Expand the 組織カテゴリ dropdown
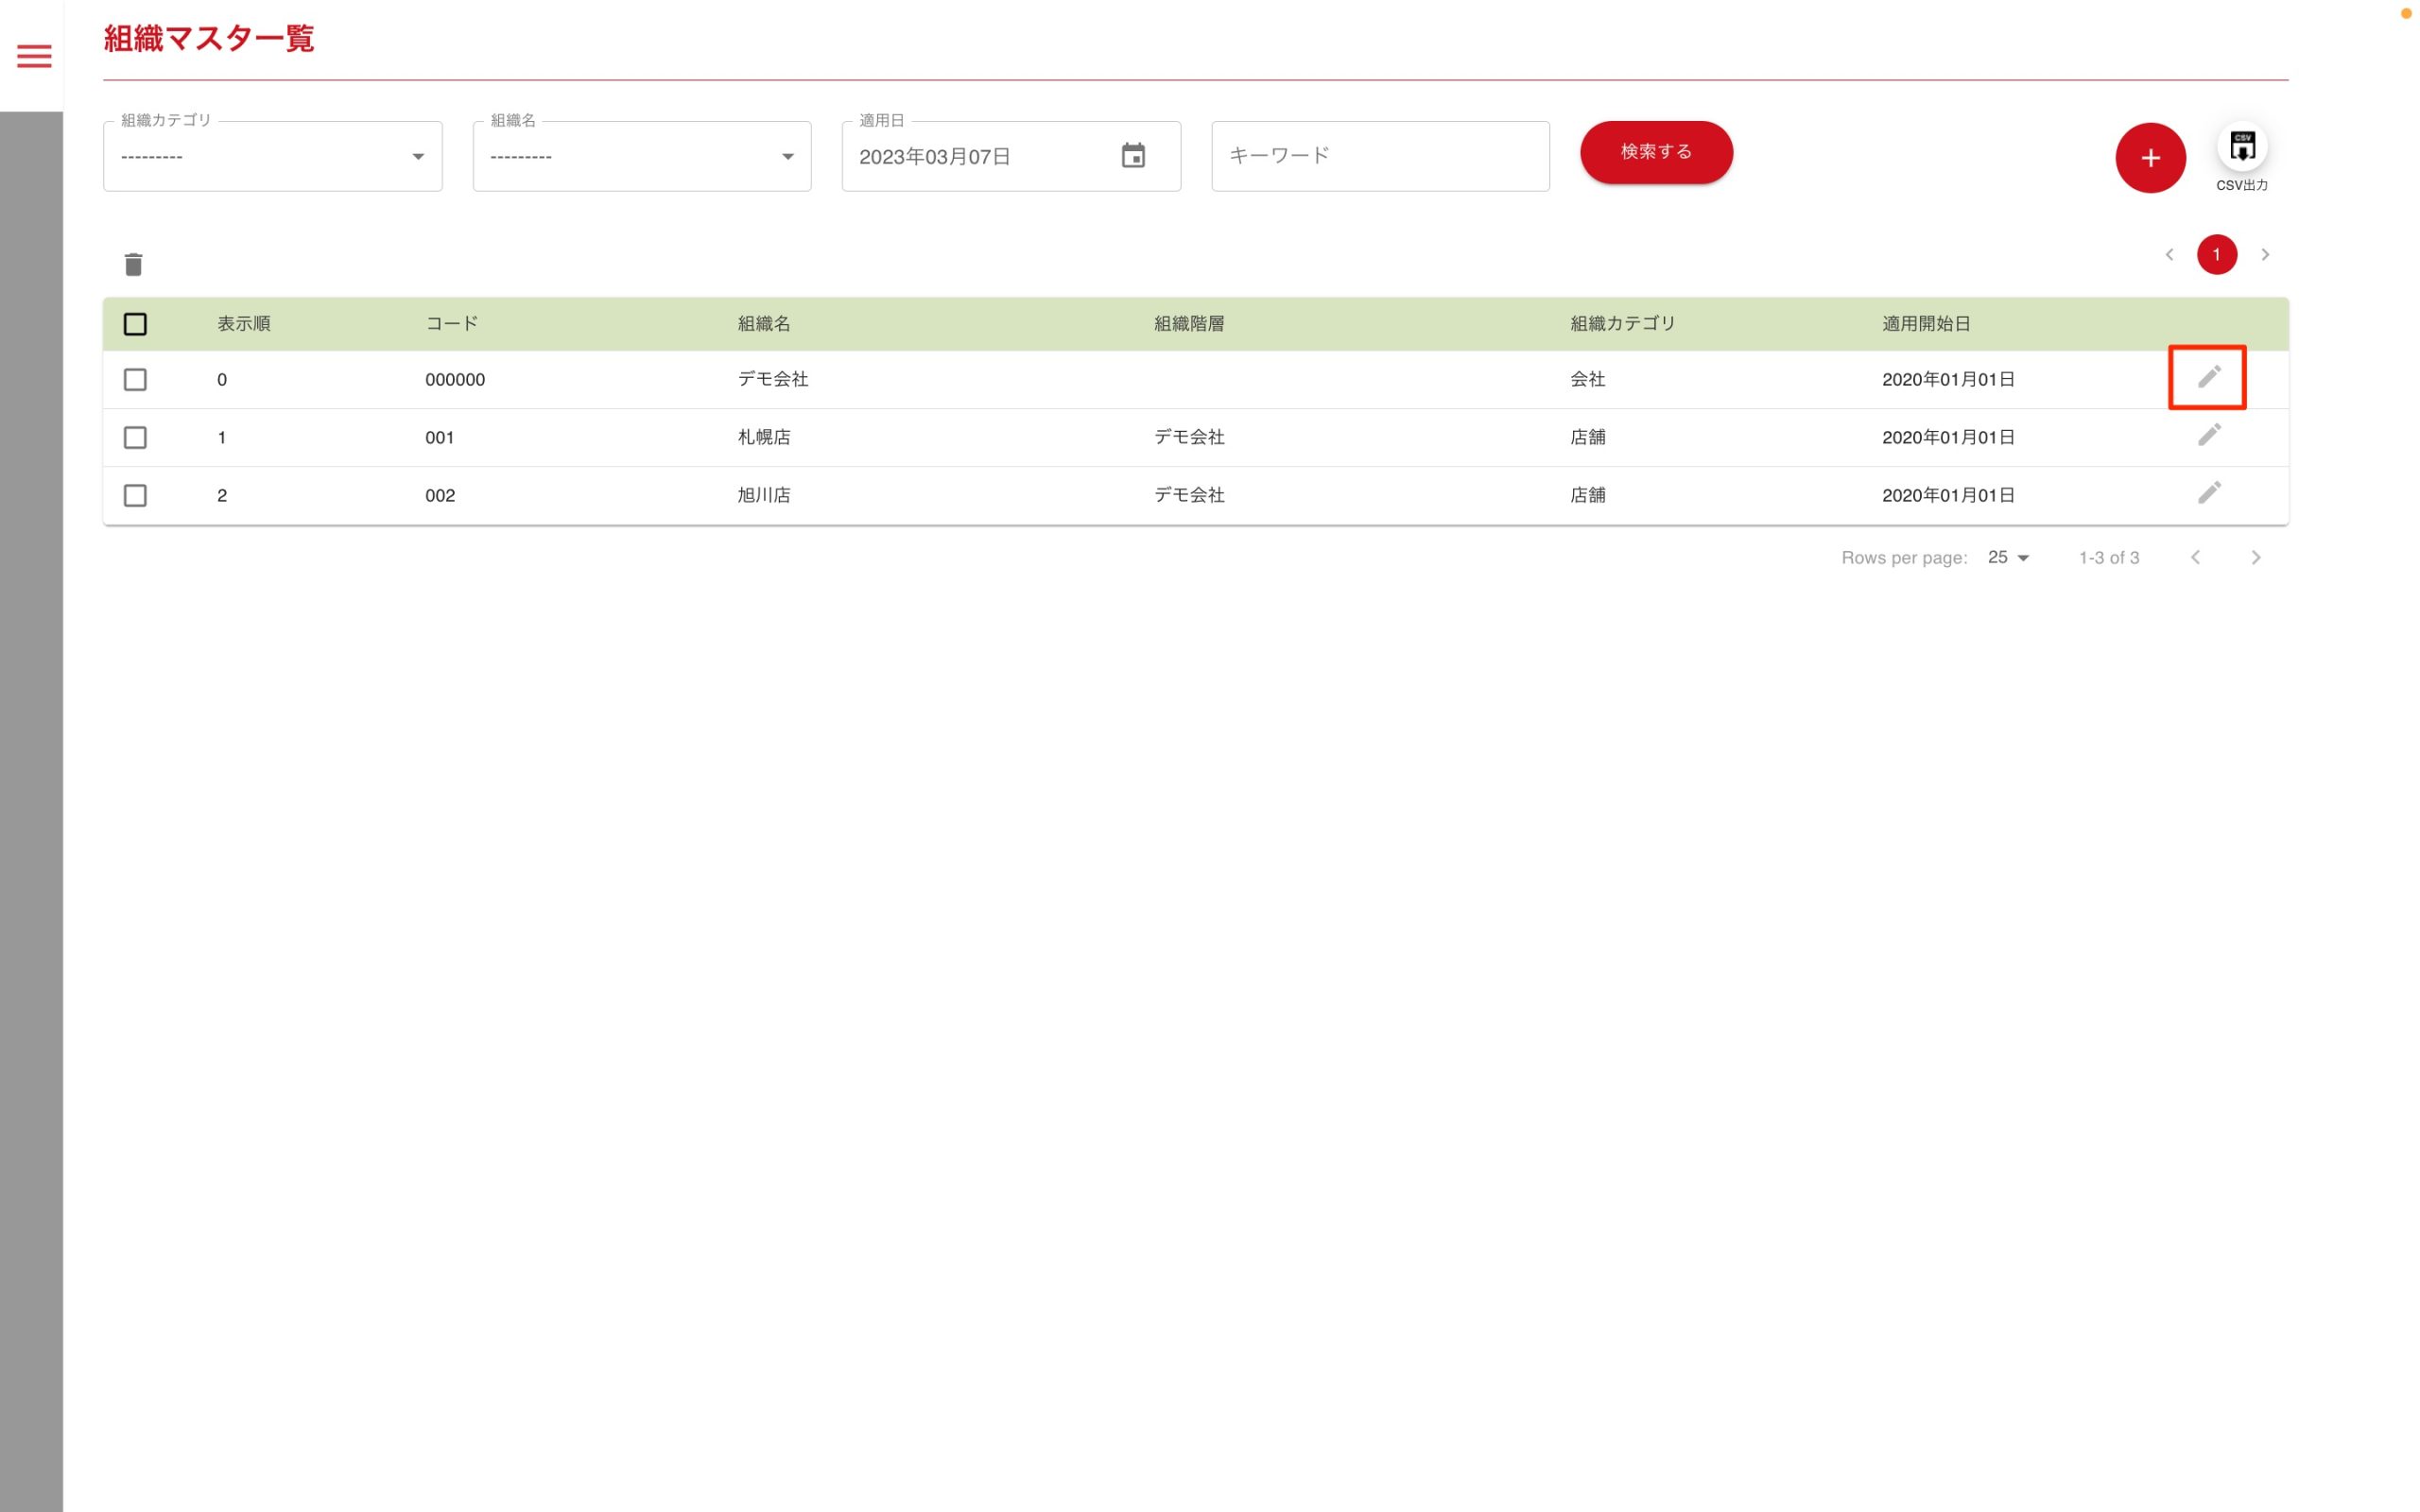Screen dimensions: 2420x1512 (x=272, y=157)
